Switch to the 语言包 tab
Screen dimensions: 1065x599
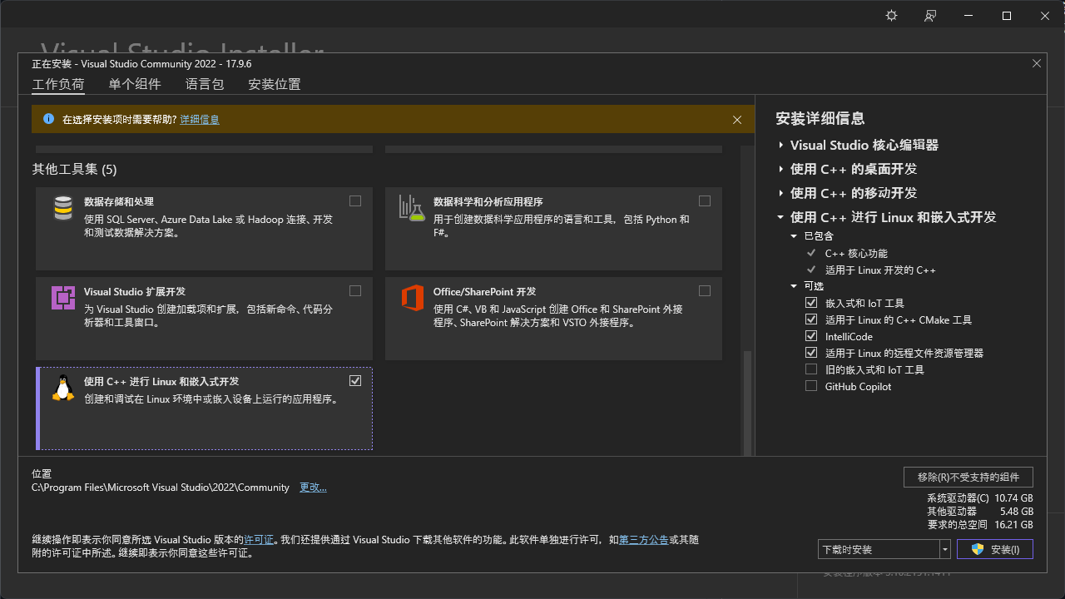point(205,84)
